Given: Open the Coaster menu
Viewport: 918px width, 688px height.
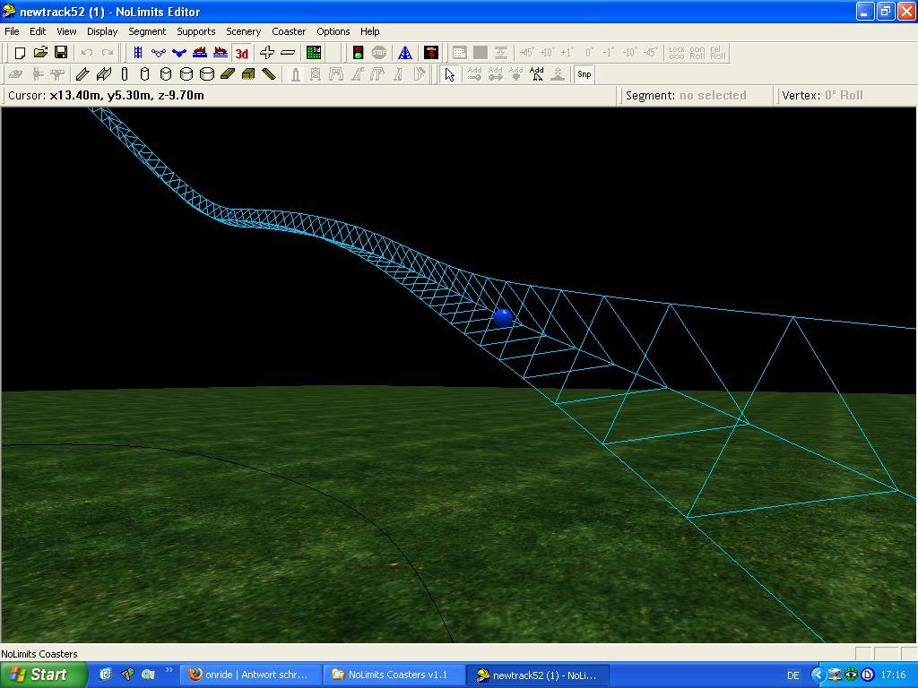Looking at the screenshot, I should [x=289, y=31].
